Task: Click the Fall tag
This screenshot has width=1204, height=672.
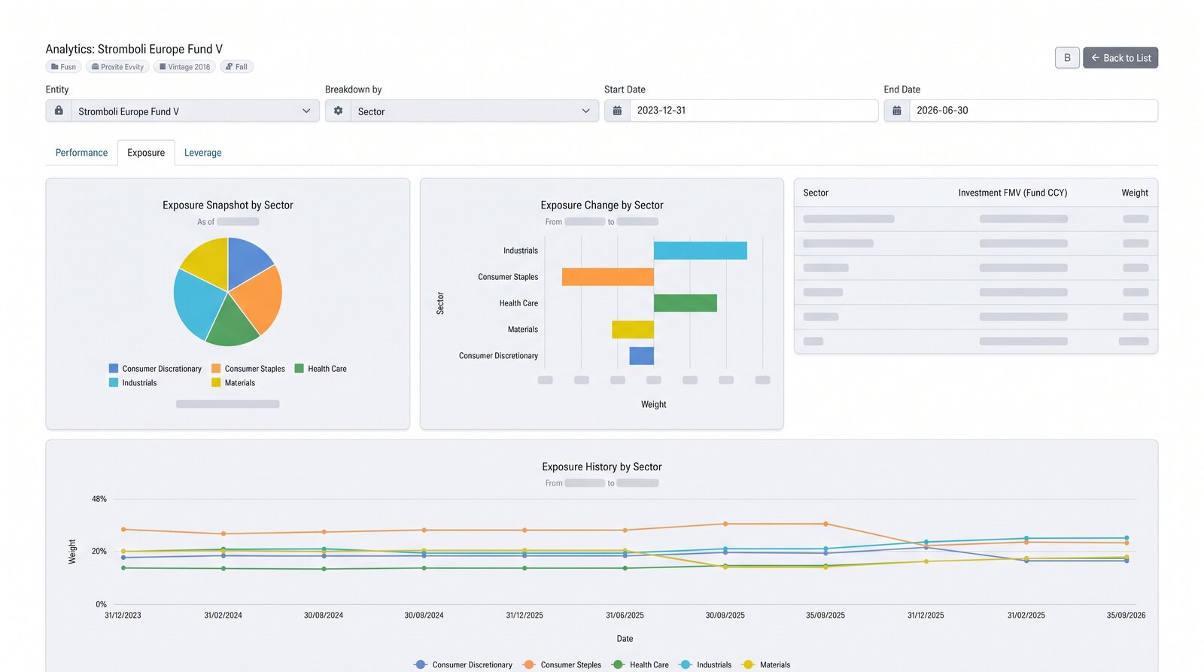Action: (x=237, y=67)
